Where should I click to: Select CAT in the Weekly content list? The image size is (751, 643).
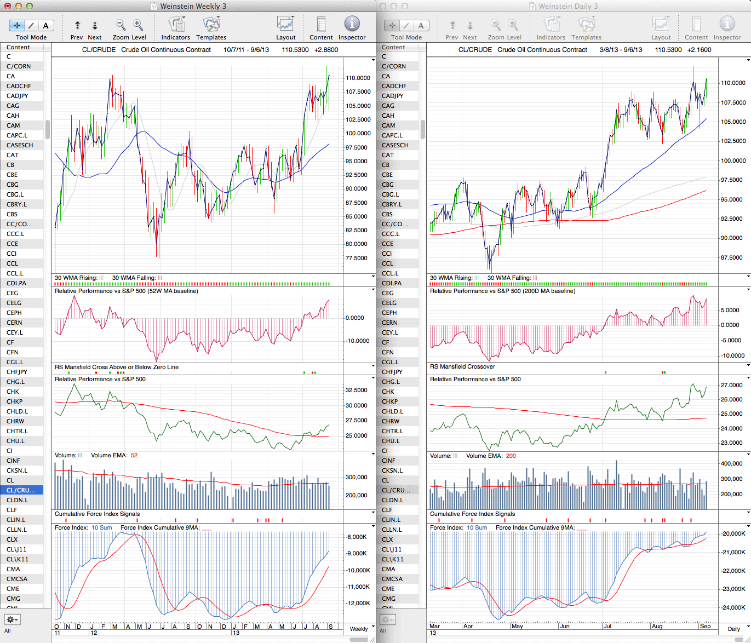(13, 155)
